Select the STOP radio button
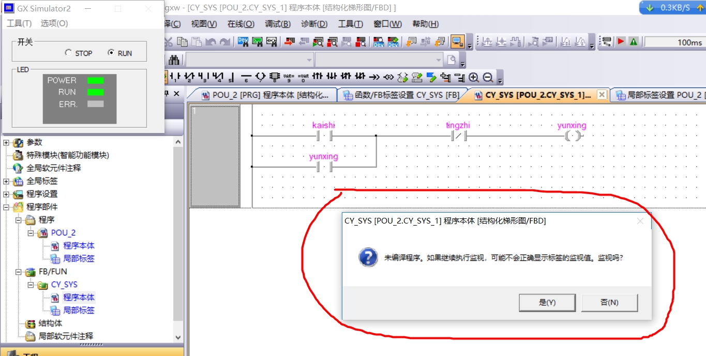 68,53
